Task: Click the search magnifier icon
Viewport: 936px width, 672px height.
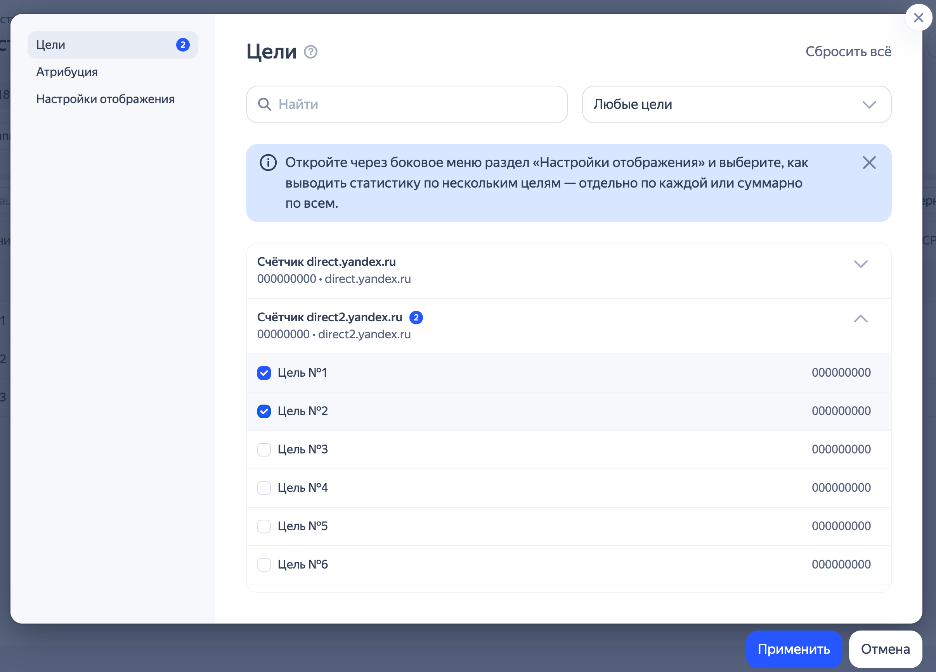Action: pos(265,104)
